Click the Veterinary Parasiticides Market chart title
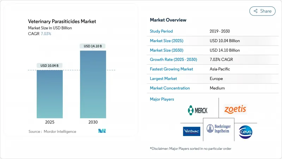The width and height of the screenshot is (282, 159). [x=62, y=22]
